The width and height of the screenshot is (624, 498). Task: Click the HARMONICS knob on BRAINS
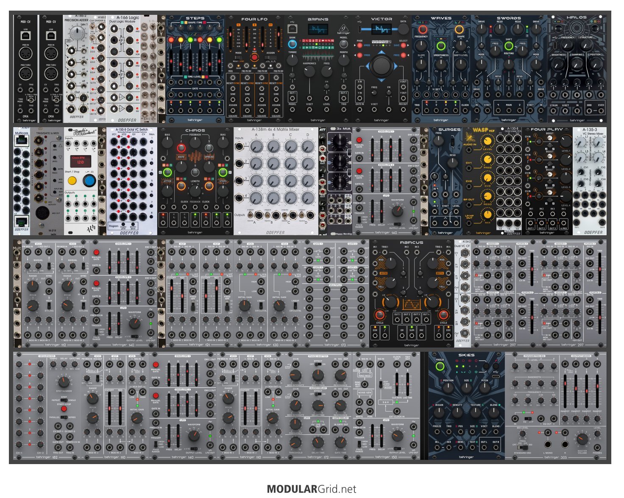309,71
